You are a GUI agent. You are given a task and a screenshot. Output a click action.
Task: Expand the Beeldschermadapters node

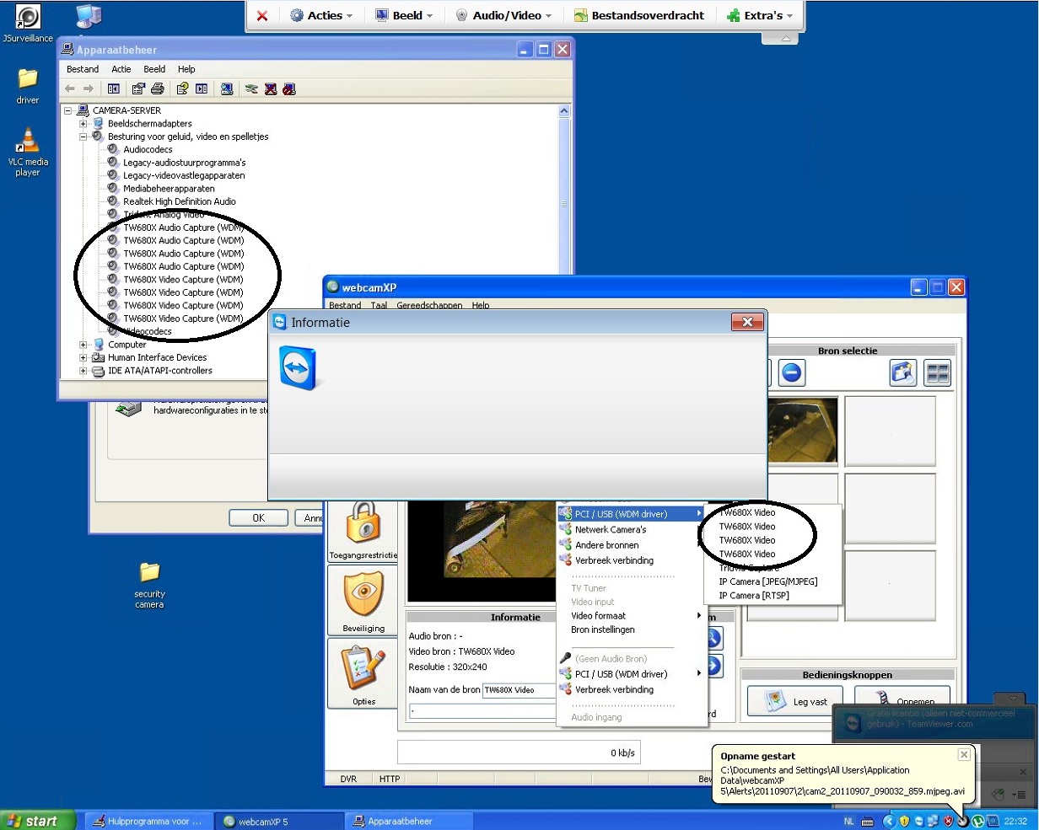point(83,124)
